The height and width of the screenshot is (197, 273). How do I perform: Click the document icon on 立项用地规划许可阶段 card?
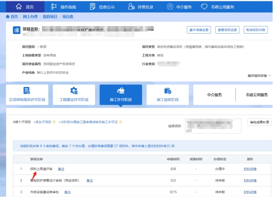[x=27, y=91]
